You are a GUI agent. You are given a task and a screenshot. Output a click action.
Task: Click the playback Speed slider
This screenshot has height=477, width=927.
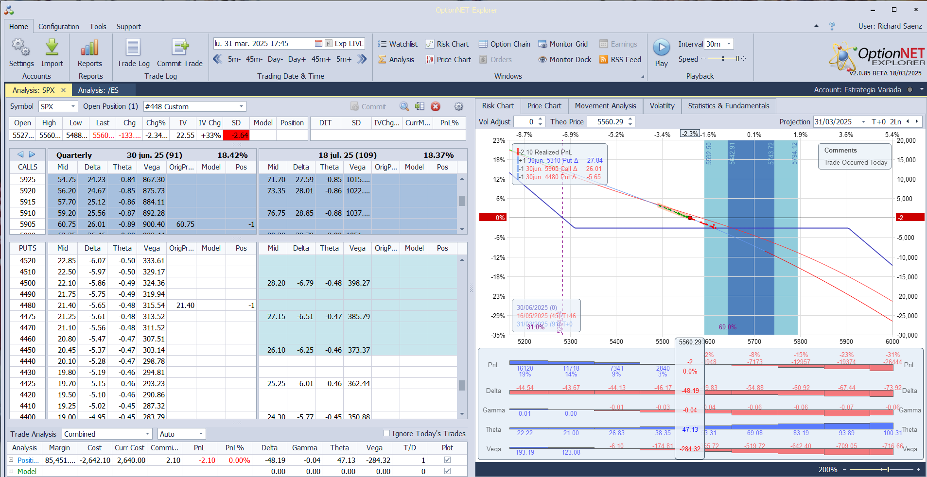(723, 59)
